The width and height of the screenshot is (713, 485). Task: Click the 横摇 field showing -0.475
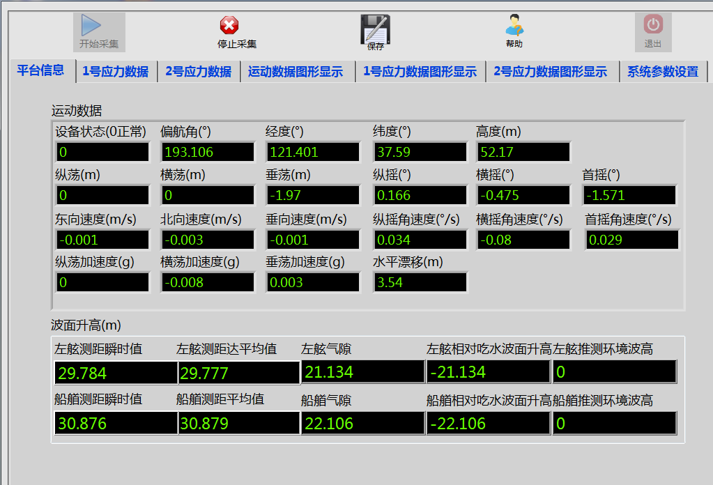point(523,195)
